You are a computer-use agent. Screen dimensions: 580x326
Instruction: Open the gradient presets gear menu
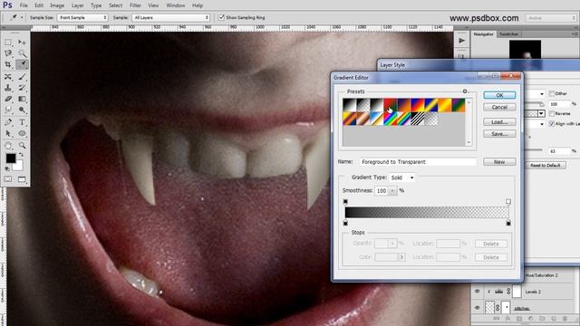click(x=465, y=91)
